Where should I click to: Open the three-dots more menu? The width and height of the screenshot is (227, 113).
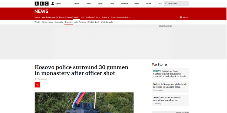pos(160,3)
